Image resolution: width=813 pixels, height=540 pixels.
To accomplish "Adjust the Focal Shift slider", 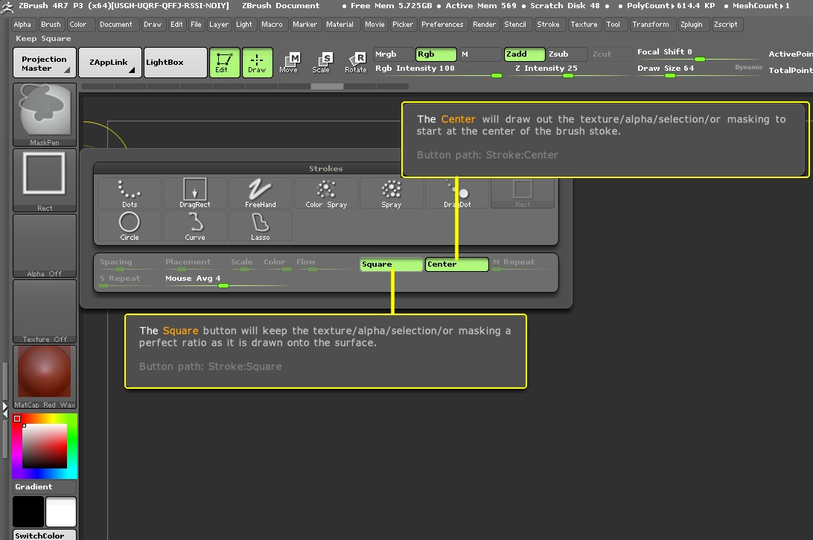I will (699, 54).
